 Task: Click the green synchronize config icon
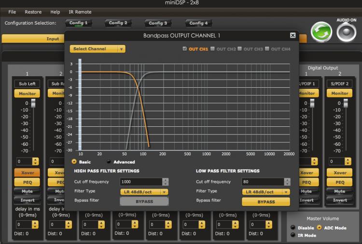click(x=321, y=32)
